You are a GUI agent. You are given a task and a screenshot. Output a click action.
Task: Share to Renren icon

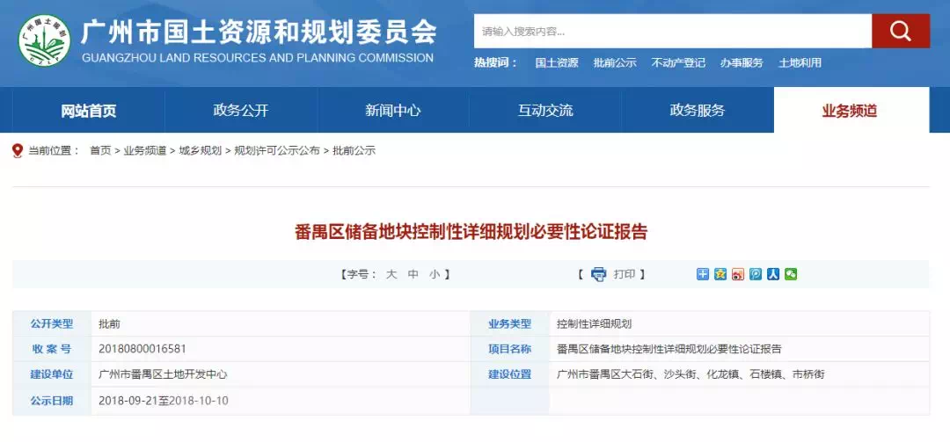click(x=772, y=274)
